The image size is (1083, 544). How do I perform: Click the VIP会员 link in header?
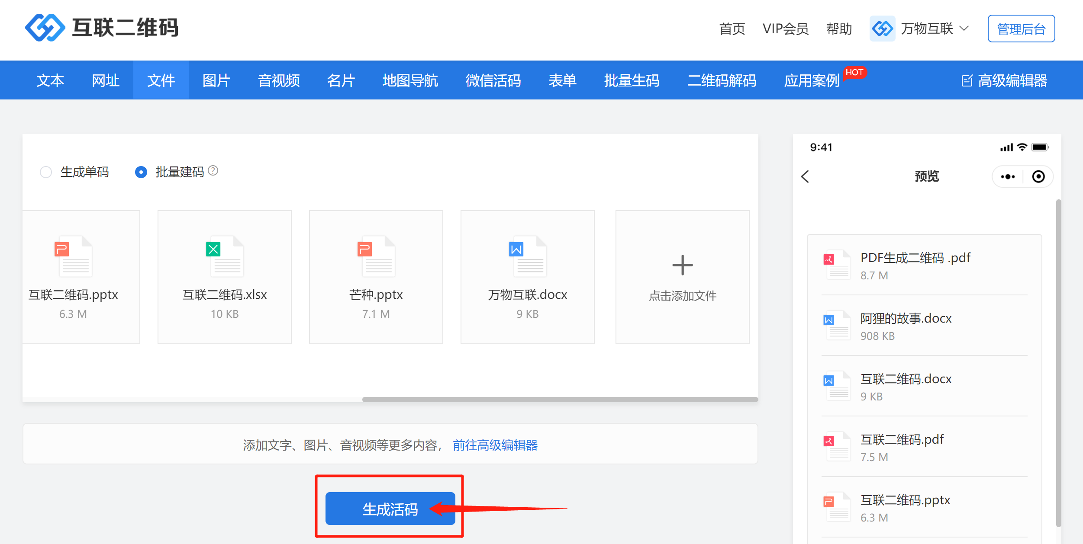click(785, 29)
